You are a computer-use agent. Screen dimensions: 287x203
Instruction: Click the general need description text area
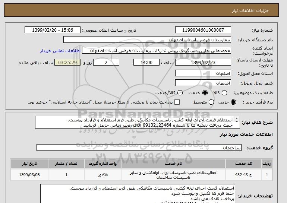[138, 122]
